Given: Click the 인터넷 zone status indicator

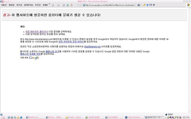Looking at the screenshot, I should (169, 115).
